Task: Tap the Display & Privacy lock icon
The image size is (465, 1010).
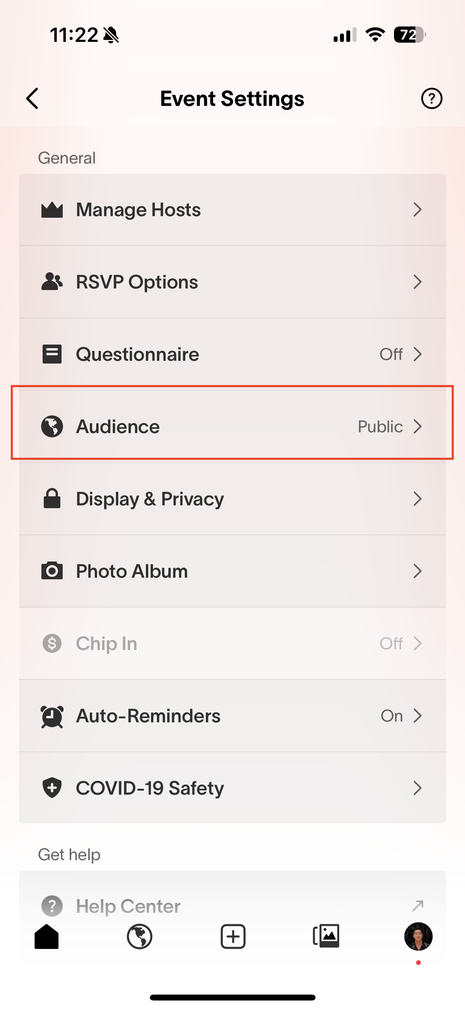Action: click(x=52, y=499)
